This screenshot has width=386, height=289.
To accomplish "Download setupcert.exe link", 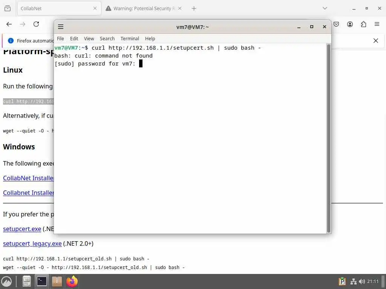I will [22, 229].
